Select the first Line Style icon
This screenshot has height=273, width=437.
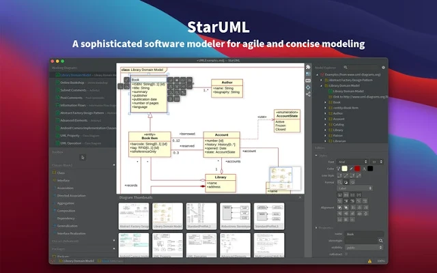point(339,175)
